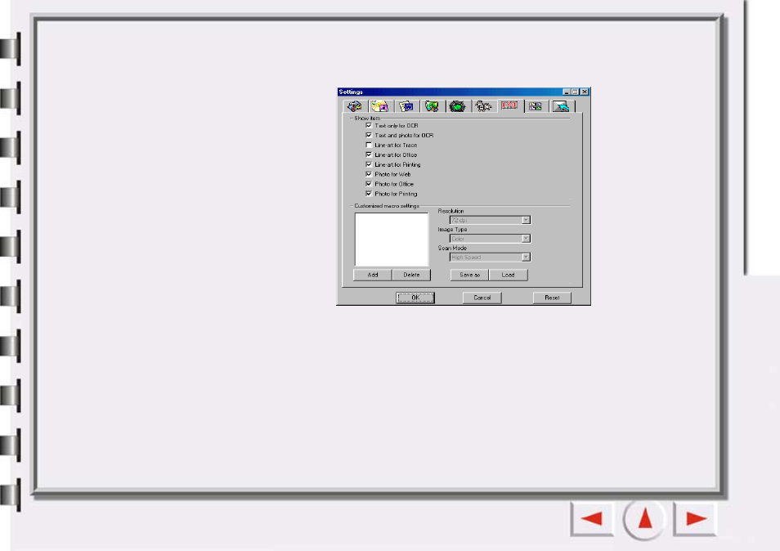
Task: Toggle the Photo for Printing checkbox
Action: pyautogui.click(x=369, y=194)
